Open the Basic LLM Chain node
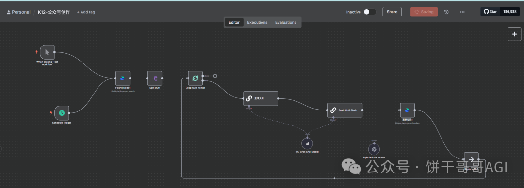The width and height of the screenshot is (524, 188). pos(345,110)
